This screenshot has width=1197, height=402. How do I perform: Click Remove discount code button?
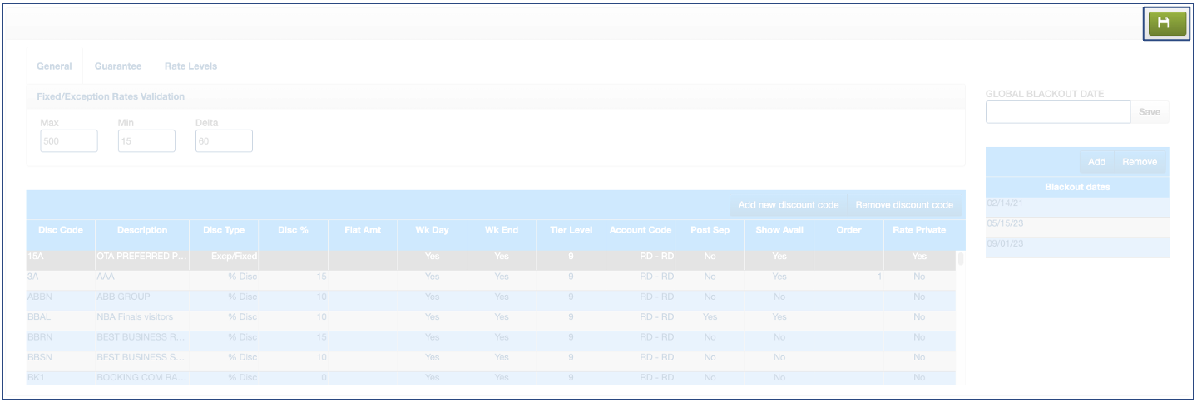(903, 205)
